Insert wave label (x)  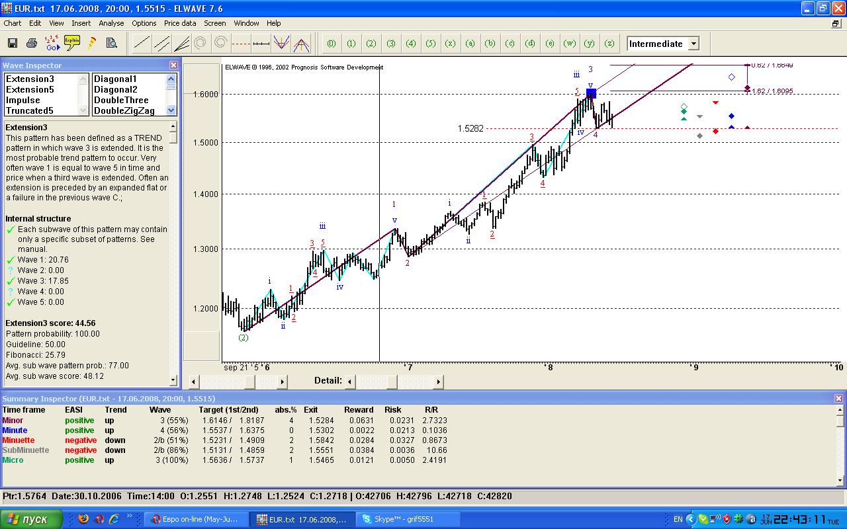[451, 44]
